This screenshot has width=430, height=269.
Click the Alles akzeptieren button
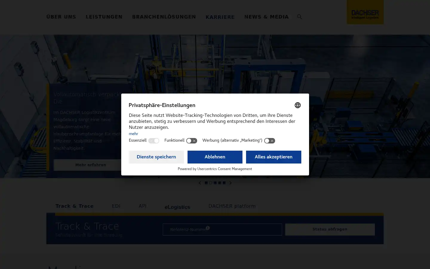pyautogui.click(x=274, y=157)
